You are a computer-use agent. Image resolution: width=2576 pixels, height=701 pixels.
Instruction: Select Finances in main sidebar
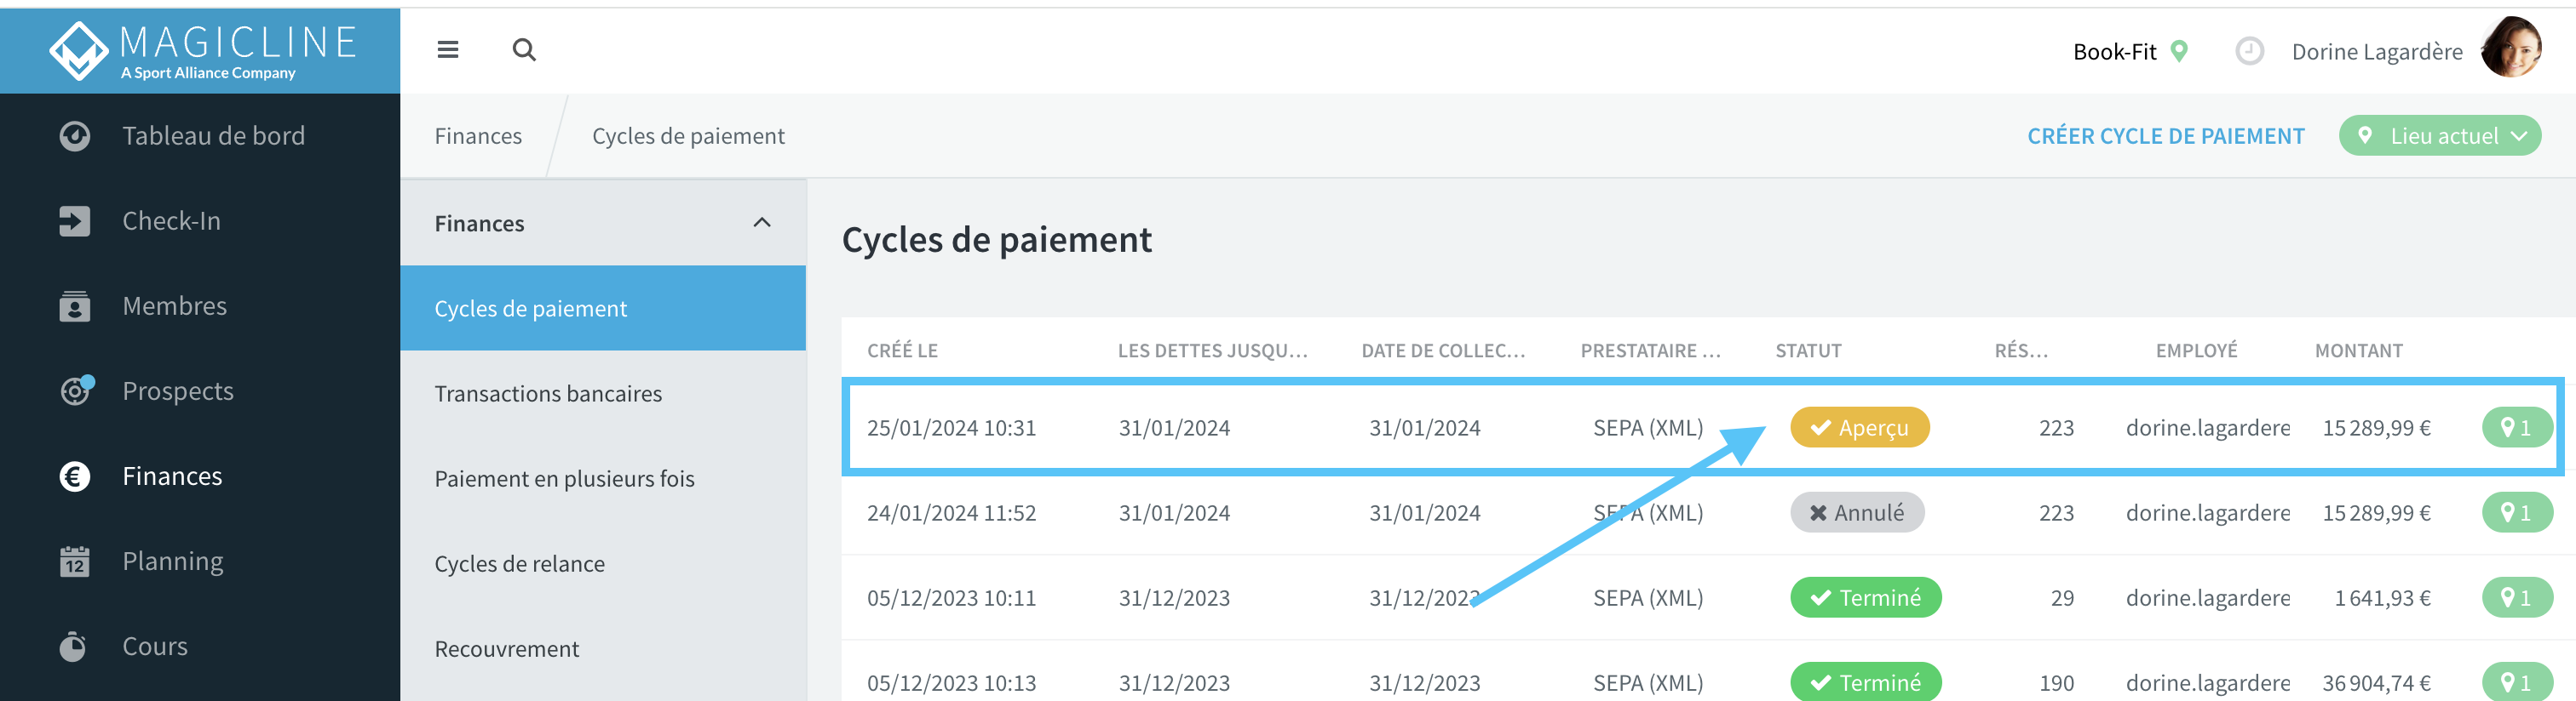[x=172, y=476]
